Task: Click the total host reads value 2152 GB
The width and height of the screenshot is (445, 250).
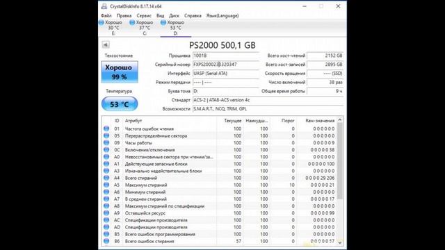Action: [325, 56]
